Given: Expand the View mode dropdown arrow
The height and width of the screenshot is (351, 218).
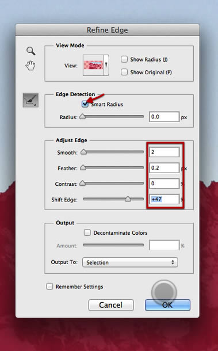Looking at the screenshot, I should 106,65.
